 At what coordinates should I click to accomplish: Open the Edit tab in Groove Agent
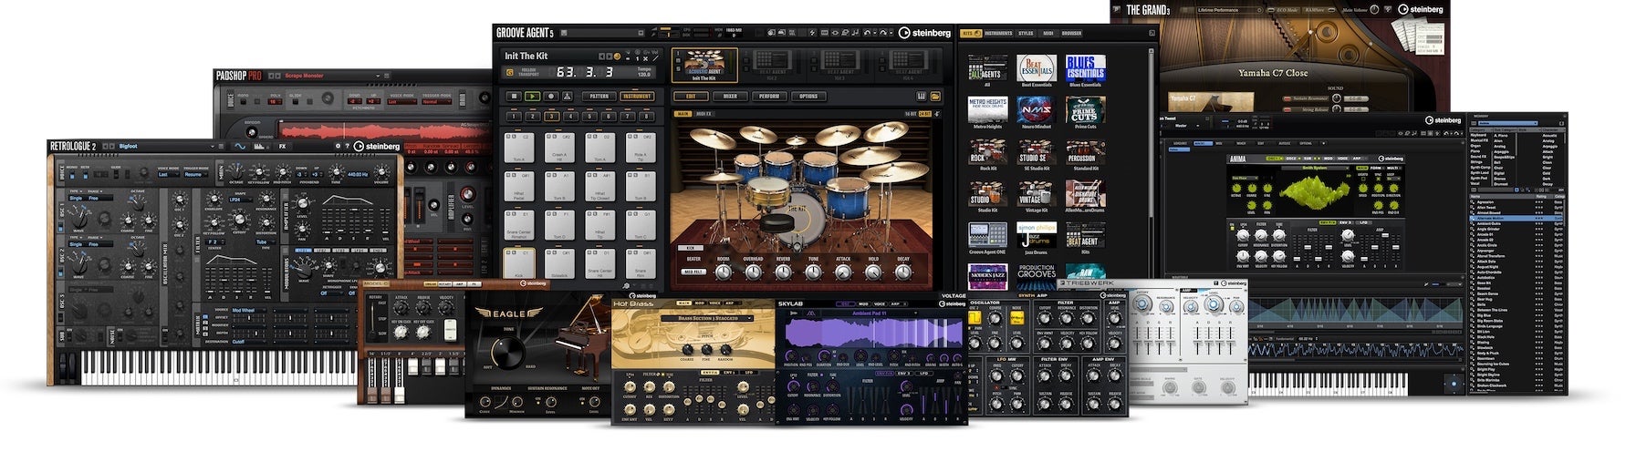691,96
